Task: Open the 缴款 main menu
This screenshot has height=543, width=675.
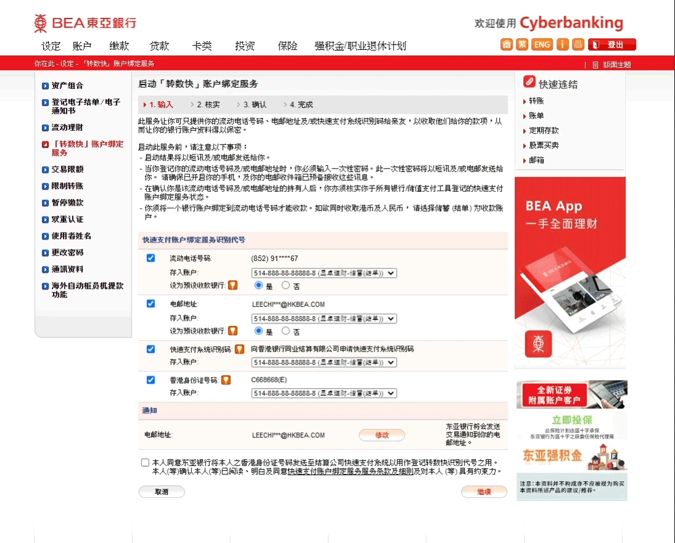Action: [119, 46]
